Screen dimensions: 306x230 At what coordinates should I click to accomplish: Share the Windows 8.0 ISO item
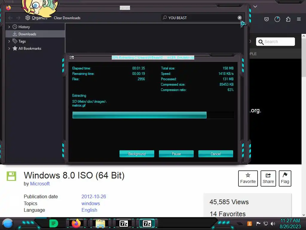tap(268, 178)
